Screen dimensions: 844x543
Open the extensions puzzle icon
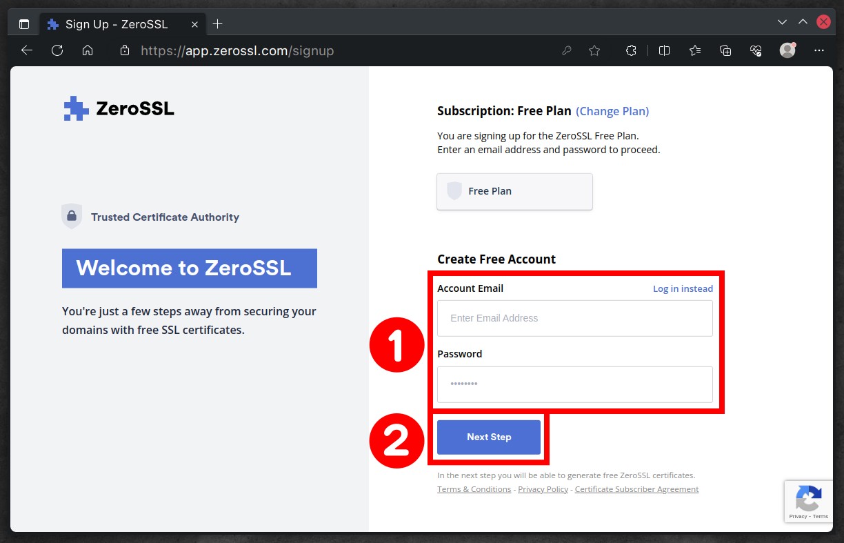point(630,50)
